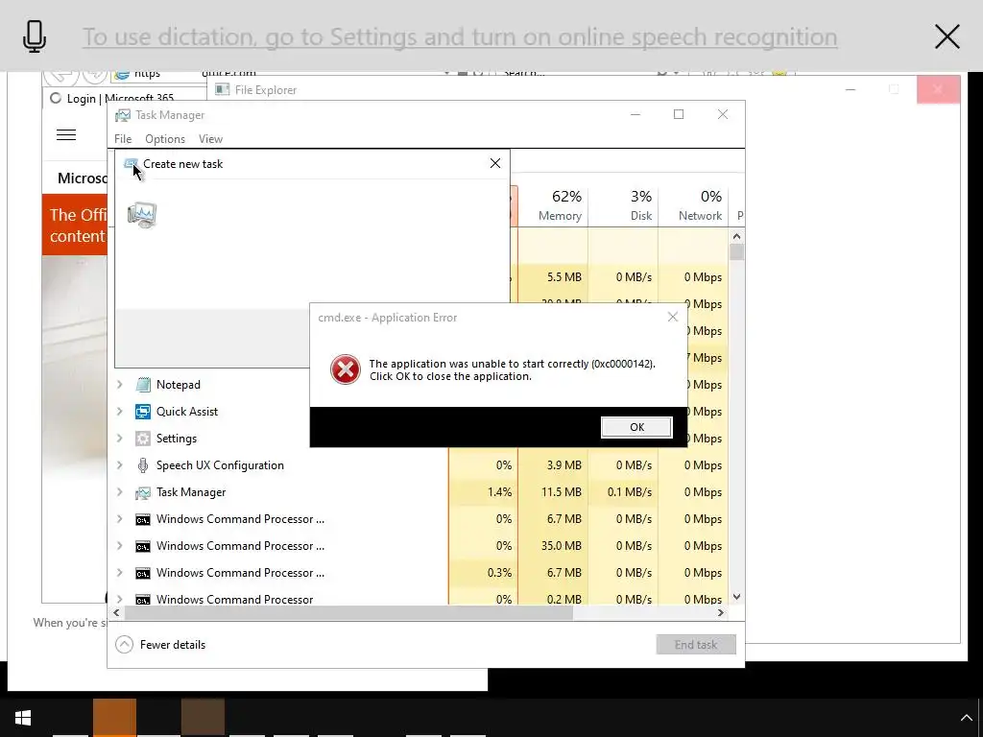Select the Quick Assist icon
The height and width of the screenshot is (737, 983).
pos(143,412)
